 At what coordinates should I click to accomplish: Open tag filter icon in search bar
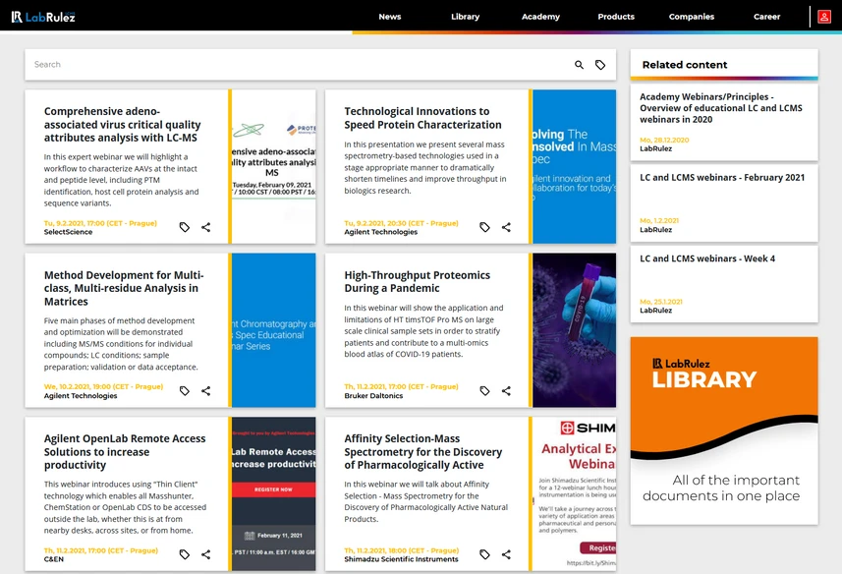click(600, 65)
